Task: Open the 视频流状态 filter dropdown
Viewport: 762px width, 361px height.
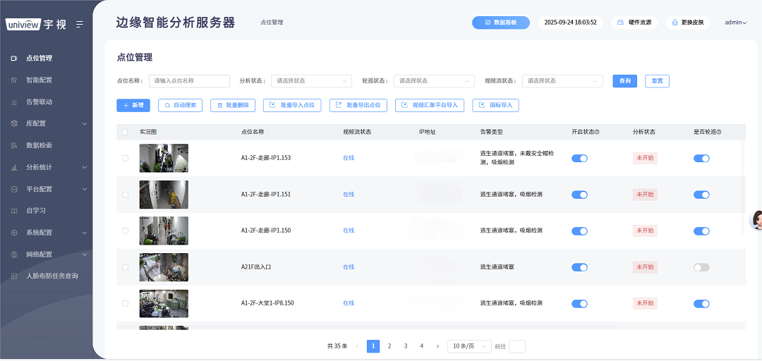Action: coord(562,81)
